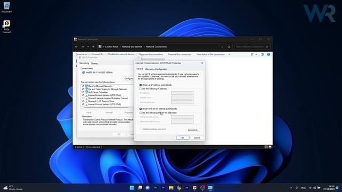Open the RODE Connect desktop shortcut
This screenshot has height=192, width=342.
[x=6, y=27]
